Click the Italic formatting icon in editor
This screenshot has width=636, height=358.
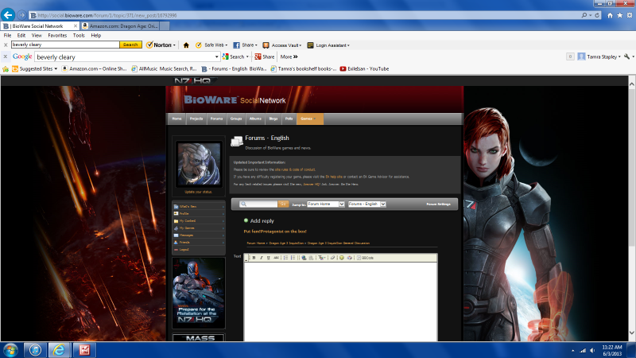(x=261, y=258)
